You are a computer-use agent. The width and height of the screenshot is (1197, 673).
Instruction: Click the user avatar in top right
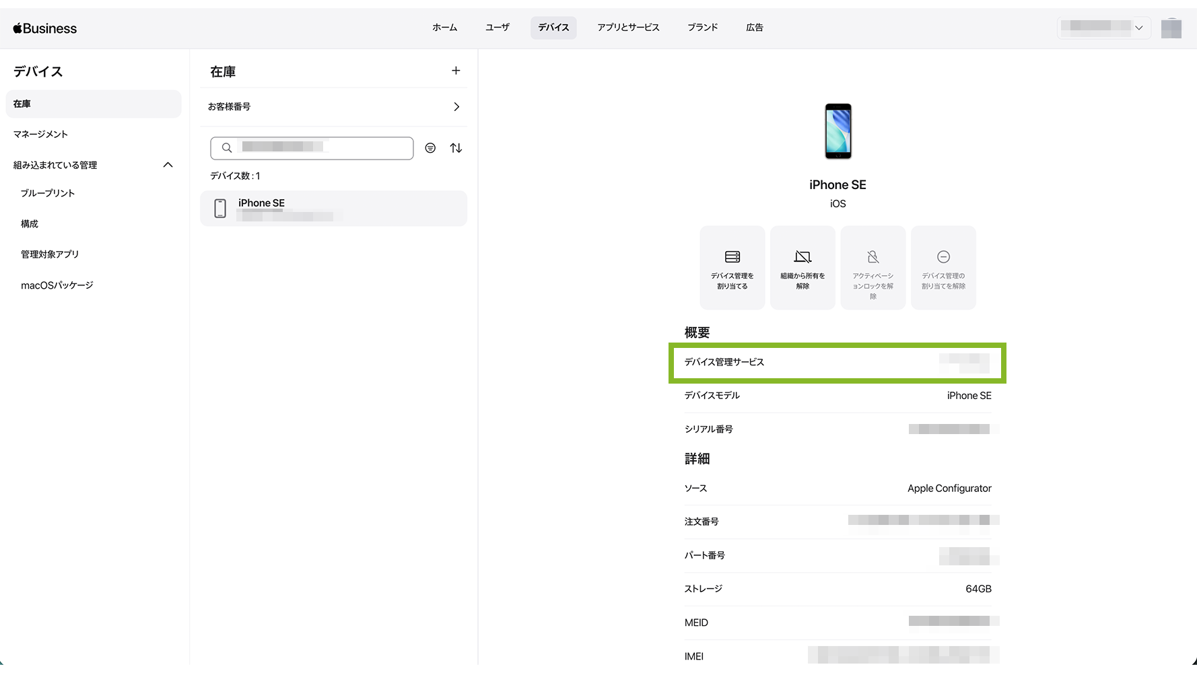[1171, 28]
